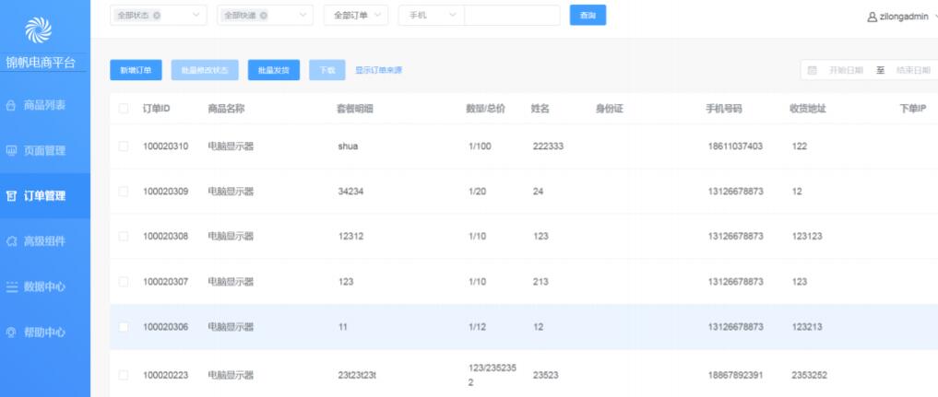Click the 身份证 column header

pos(610,109)
